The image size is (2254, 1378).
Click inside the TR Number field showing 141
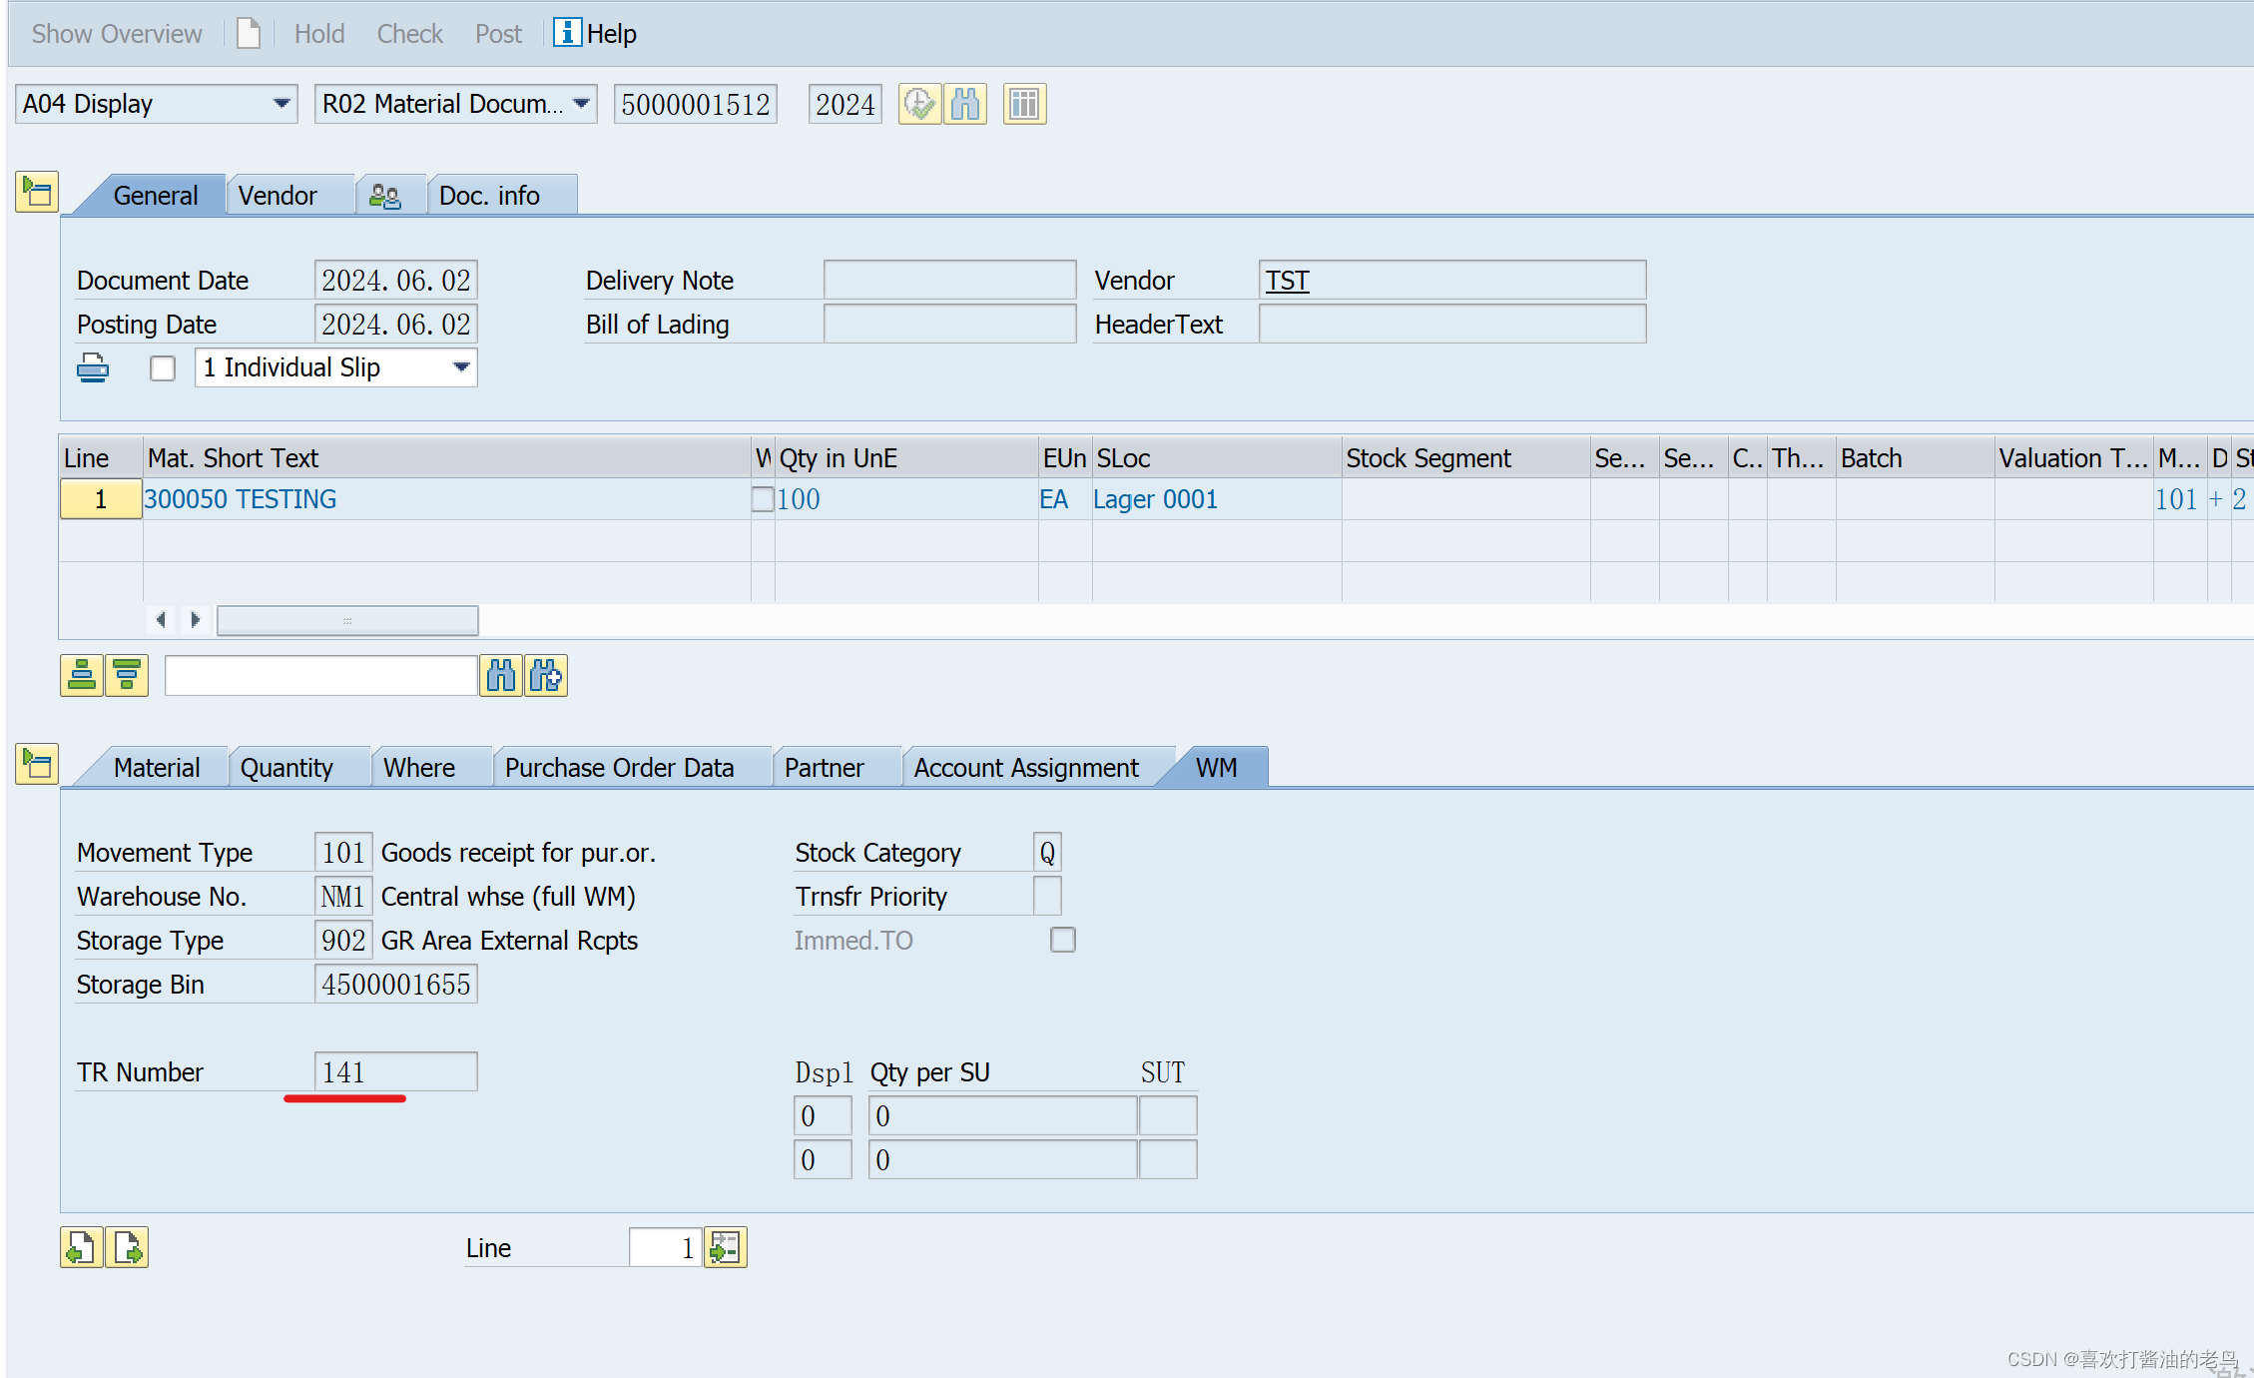(394, 1071)
